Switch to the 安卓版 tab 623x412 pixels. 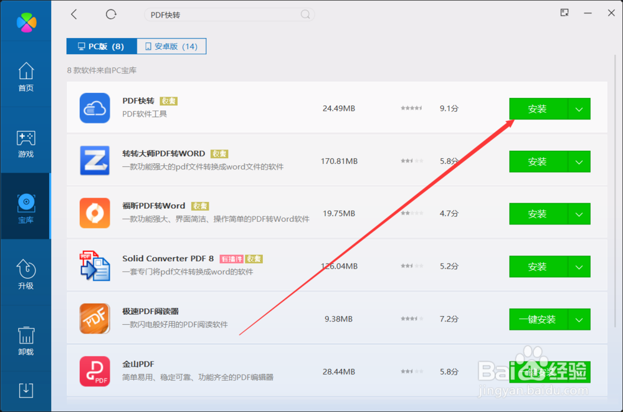(x=171, y=46)
